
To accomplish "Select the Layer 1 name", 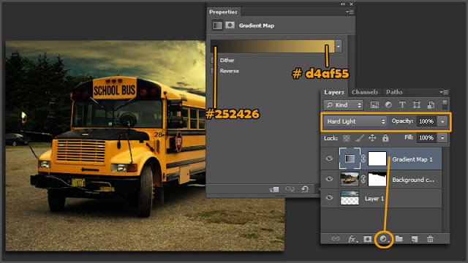I will click(x=374, y=199).
